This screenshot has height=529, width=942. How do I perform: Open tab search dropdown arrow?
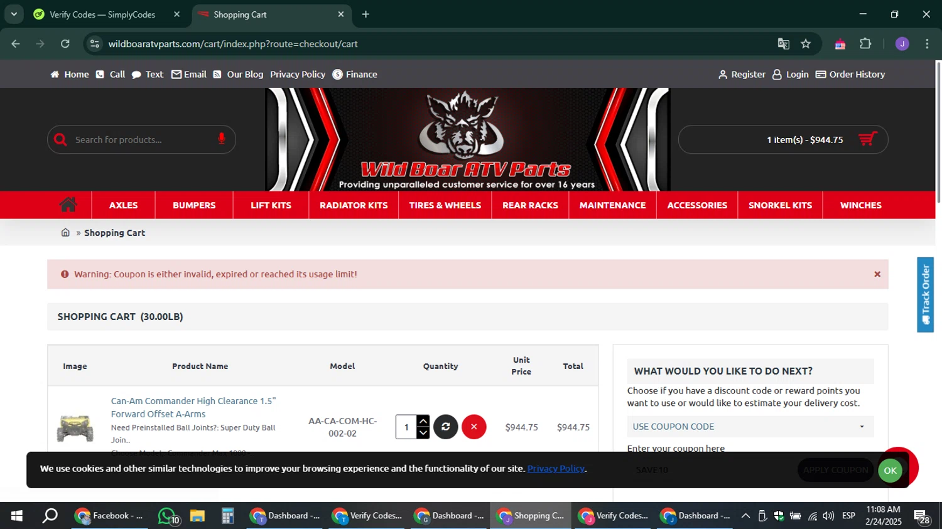pos(14,14)
